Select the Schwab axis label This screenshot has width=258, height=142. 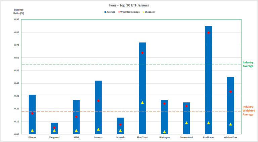(120, 137)
